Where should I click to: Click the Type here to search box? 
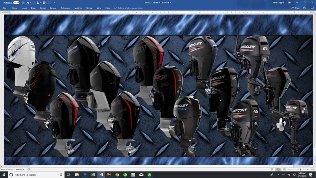coord(36,175)
